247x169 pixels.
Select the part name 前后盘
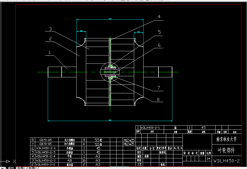[70, 164]
